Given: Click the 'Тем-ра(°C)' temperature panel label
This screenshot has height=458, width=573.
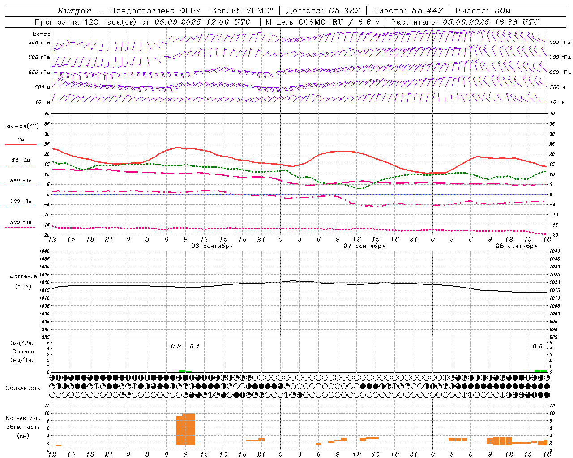Looking at the screenshot, I should click(21, 127).
